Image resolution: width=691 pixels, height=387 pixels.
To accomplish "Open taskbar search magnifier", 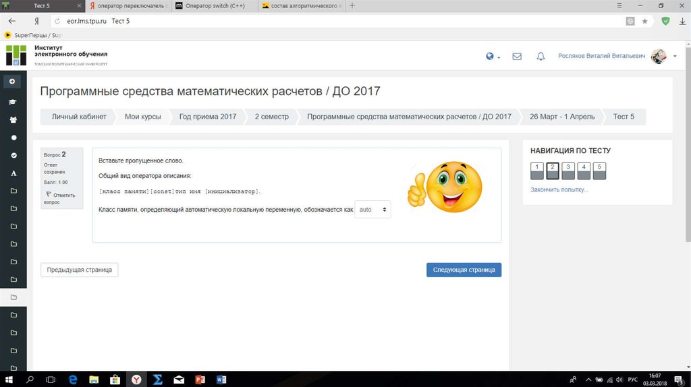I will click(30, 380).
